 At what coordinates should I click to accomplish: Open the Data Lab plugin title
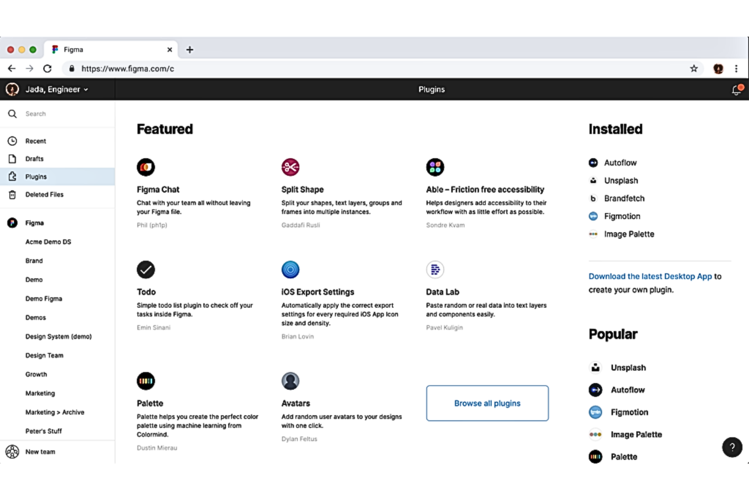coord(443,292)
